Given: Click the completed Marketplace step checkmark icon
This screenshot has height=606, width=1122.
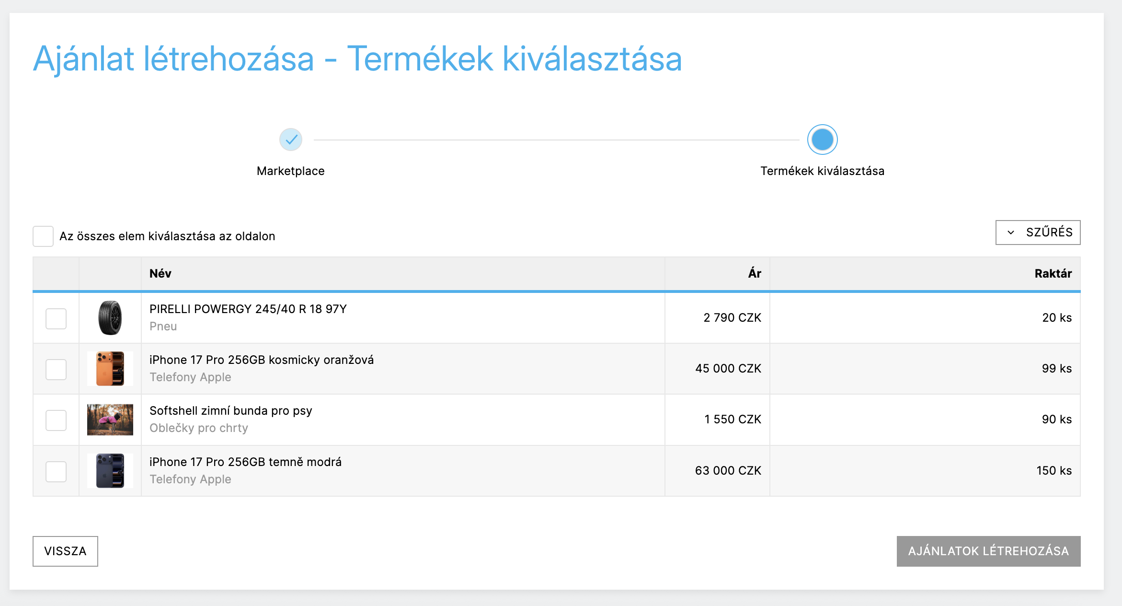Looking at the screenshot, I should coord(291,140).
